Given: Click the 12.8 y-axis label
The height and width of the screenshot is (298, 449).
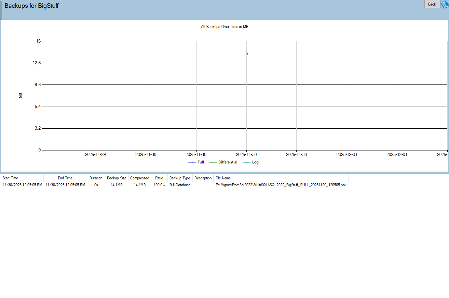Looking at the screenshot, I should [37, 63].
